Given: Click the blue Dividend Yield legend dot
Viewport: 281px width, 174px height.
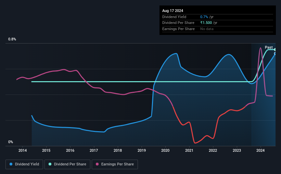Looking at the screenshot, I should coord(11,164).
